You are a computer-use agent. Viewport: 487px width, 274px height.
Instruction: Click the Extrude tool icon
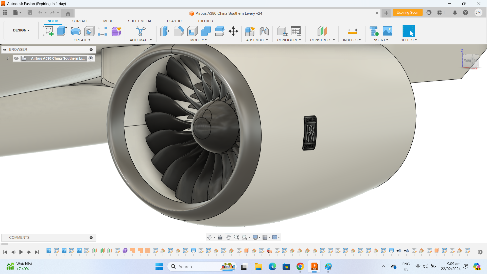click(x=62, y=31)
